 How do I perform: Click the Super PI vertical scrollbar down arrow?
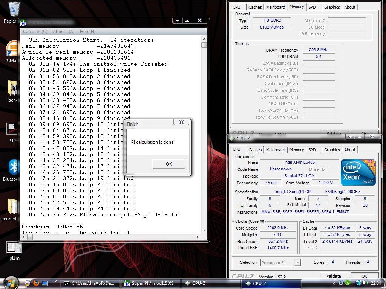pyautogui.click(x=204, y=231)
